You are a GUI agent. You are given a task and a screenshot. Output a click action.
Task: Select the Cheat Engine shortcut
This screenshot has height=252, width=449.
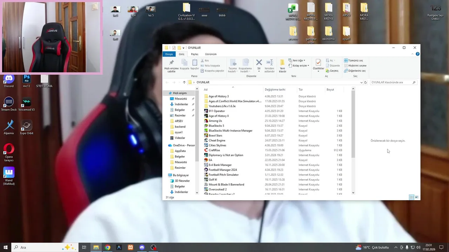tap(217, 140)
